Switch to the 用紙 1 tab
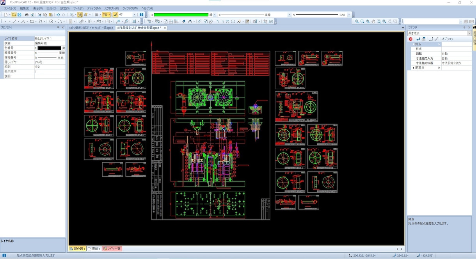The image size is (476, 259). (94, 248)
